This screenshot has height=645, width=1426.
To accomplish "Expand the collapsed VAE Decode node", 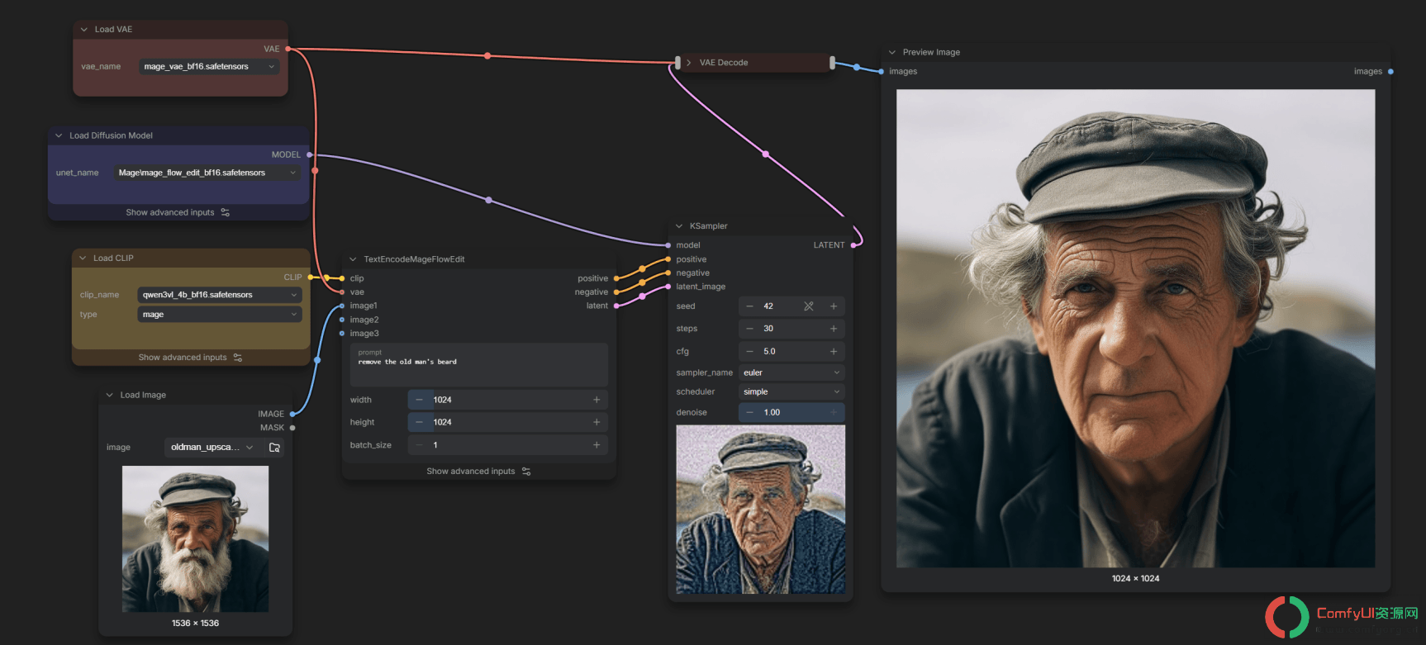I will tap(689, 63).
